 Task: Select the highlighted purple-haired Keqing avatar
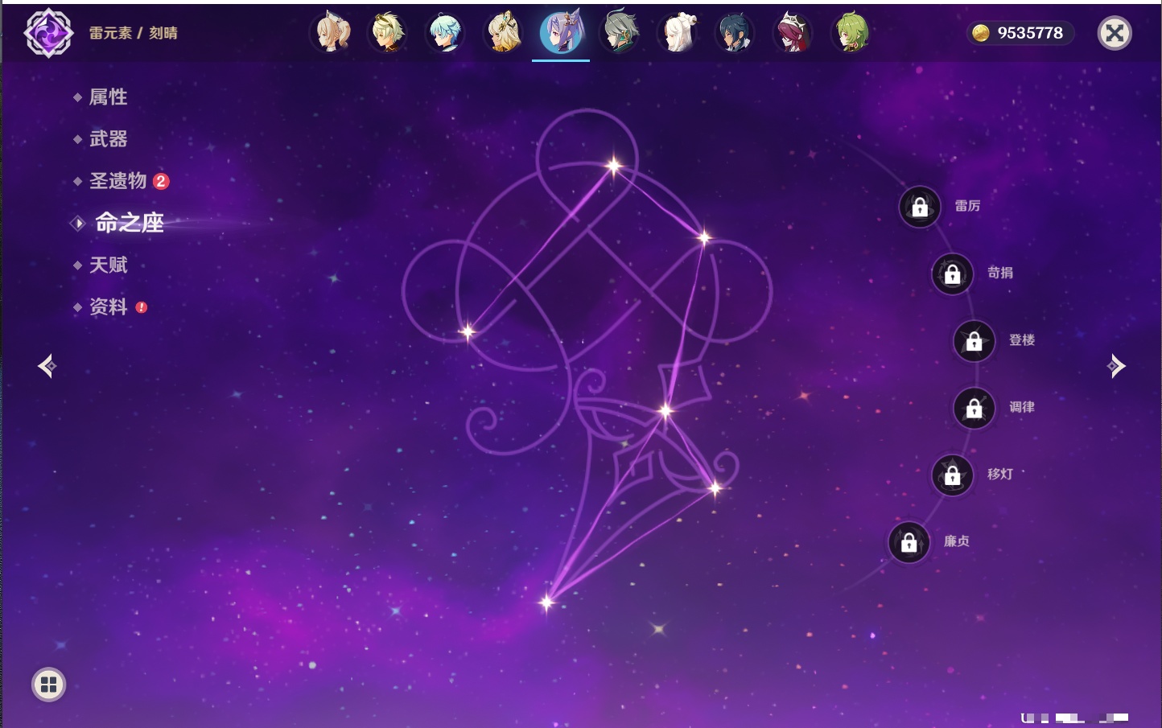(x=561, y=33)
